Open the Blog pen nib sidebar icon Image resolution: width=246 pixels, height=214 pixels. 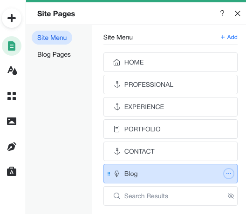12,147
